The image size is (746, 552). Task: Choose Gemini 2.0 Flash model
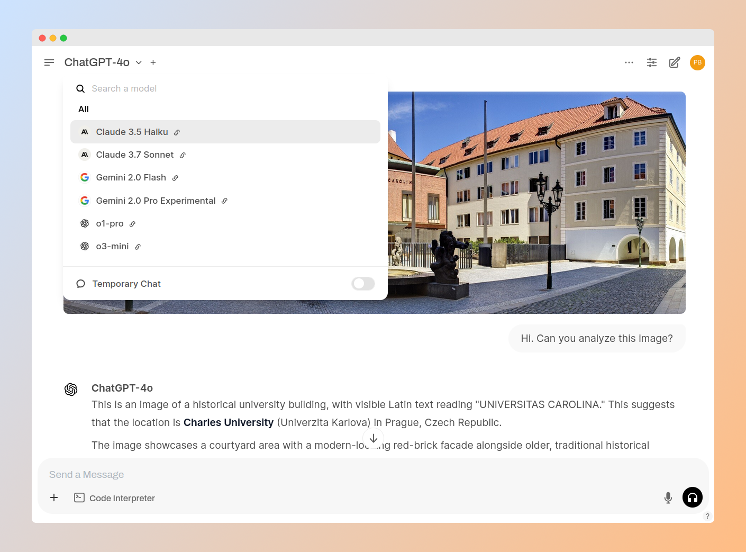point(225,177)
